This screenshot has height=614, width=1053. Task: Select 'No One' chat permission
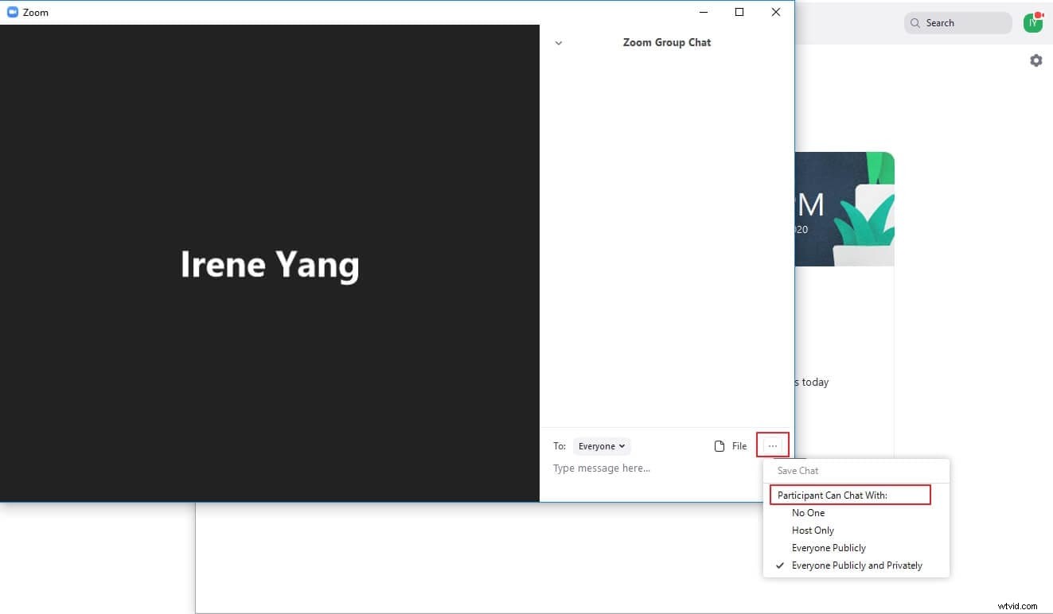click(x=809, y=512)
